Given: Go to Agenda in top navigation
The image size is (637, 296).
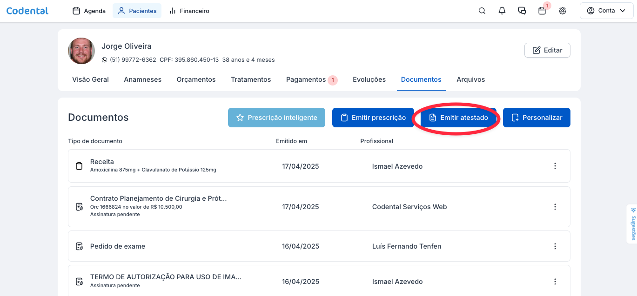Looking at the screenshot, I should click(x=89, y=11).
